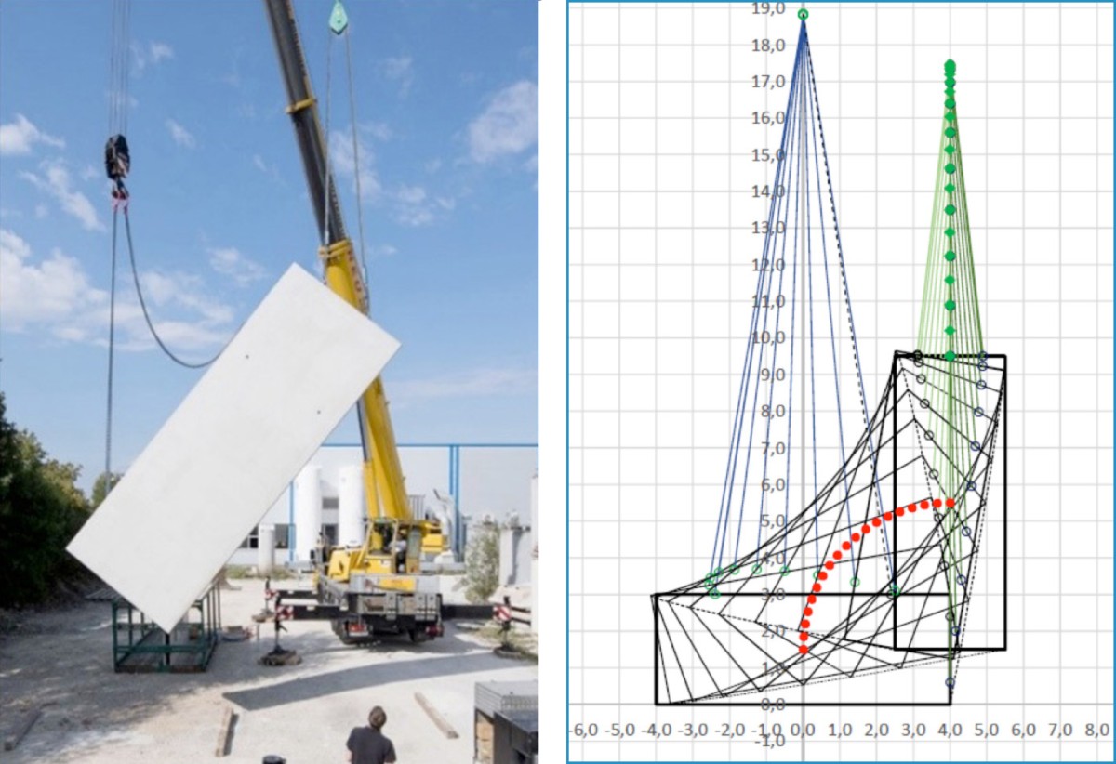This screenshot has width=1116, height=764.
Task: Select the -3,0 horizontal axis label
Action: (x=693, y=732)
